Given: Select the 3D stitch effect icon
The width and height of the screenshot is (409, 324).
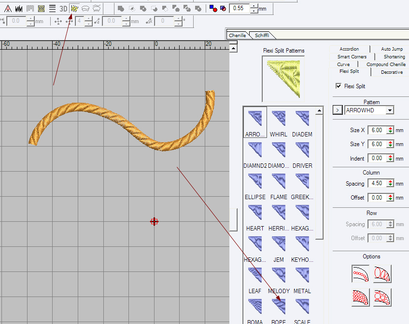Looking at the screenshot, I should [x=63, y=8].
